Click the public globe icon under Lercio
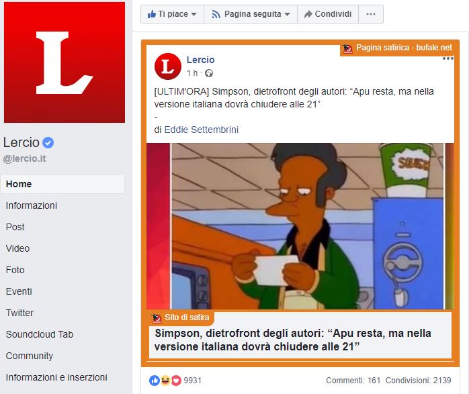The width and height of the screenshot is (469, 394). pos(209,73)
